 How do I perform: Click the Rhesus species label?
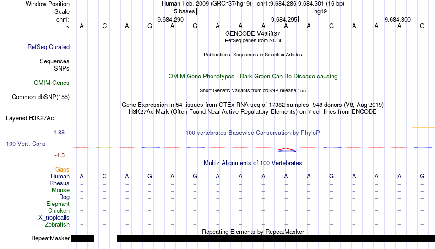point(60,183)
